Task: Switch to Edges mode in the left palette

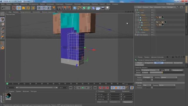Action: [2, 33]
